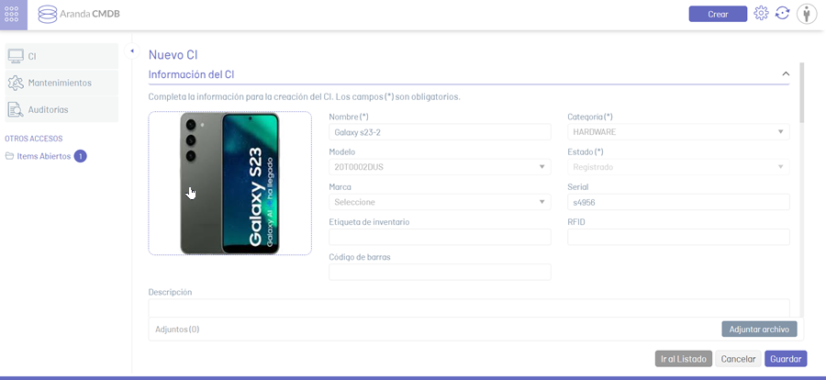The image size is (826, 380).
Task: Click the Cancelar button
Action: click(x=738, y=359)
